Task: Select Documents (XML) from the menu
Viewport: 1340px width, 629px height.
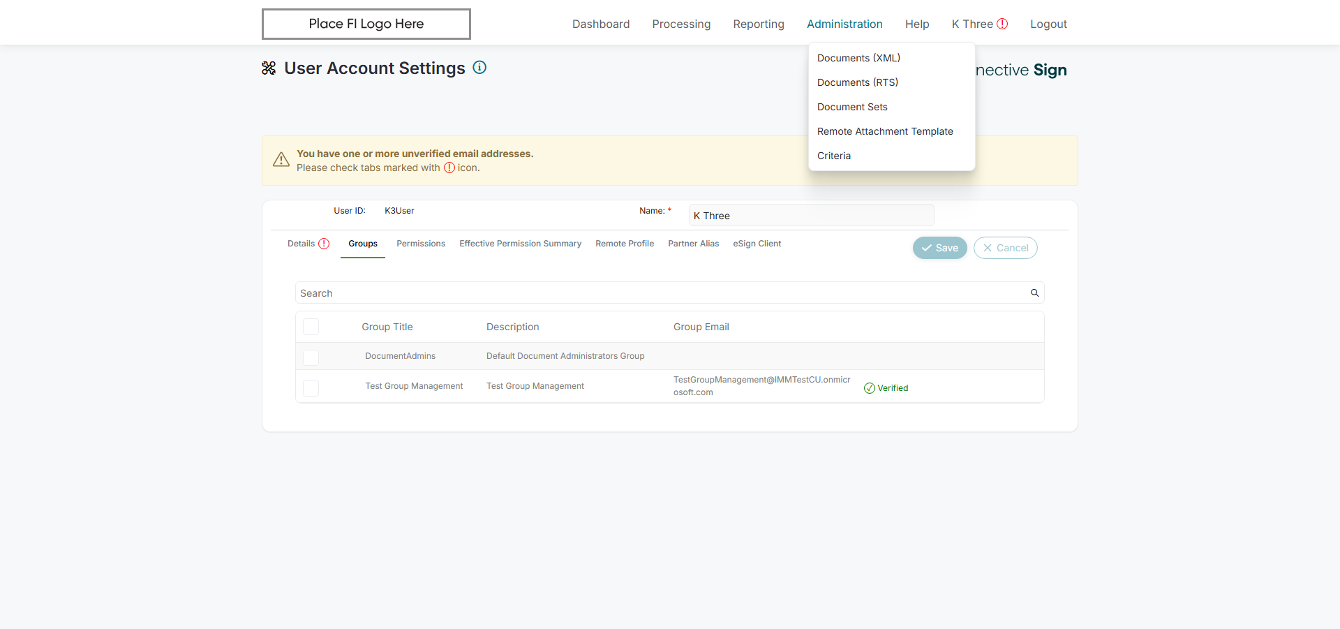Action: pyautogui.click(x=858, y=58)
